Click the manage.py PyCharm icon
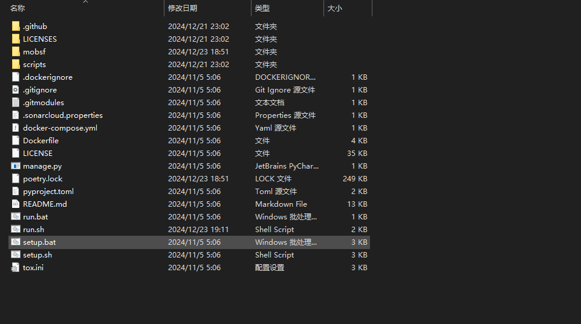Screen dimensions: 581x324 (x=16, y=166)
